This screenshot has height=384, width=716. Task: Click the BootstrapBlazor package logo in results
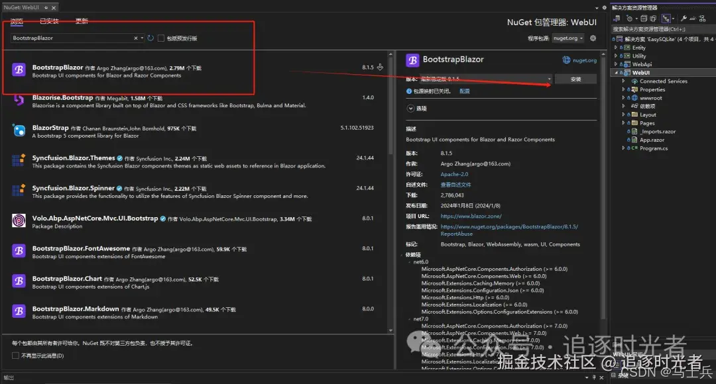[x=19, y=70]
